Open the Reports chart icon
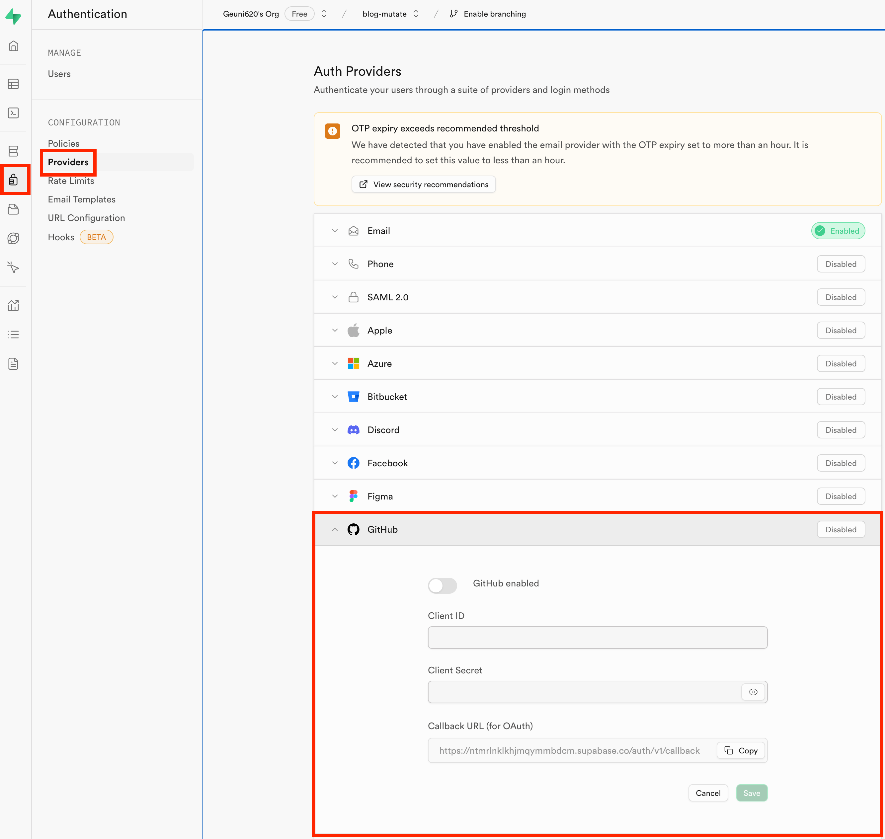The image size is (885, 839). tap(13, 305)
